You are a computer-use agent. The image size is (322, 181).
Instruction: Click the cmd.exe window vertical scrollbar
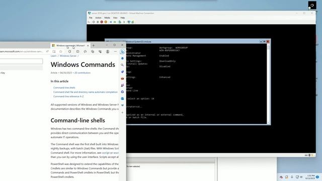click(x=268, y=84)
